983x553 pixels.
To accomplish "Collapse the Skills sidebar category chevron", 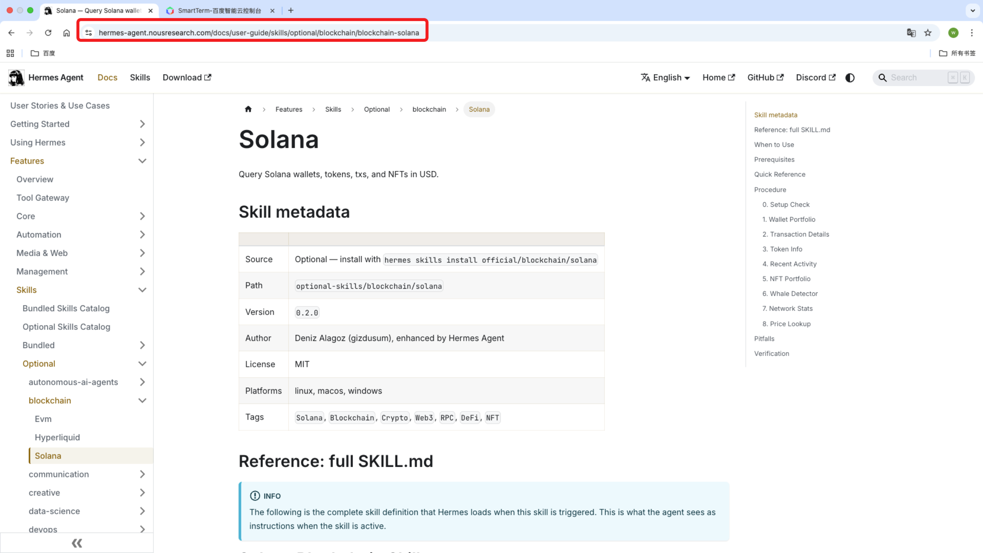I will coord(142,290).
